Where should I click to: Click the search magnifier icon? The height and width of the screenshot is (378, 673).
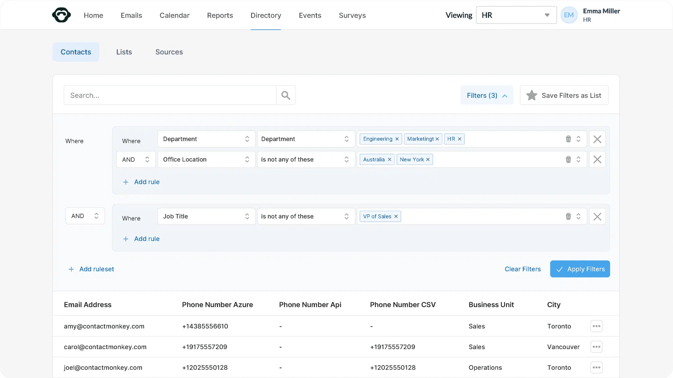(x=286, y=95)
